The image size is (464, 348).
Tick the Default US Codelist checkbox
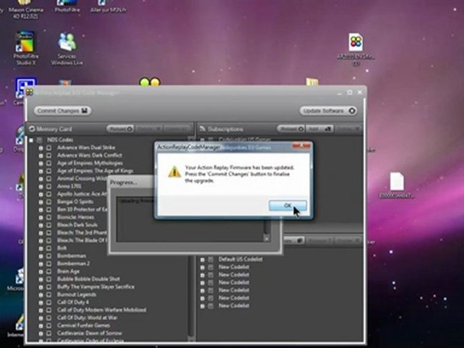[211, 259]
